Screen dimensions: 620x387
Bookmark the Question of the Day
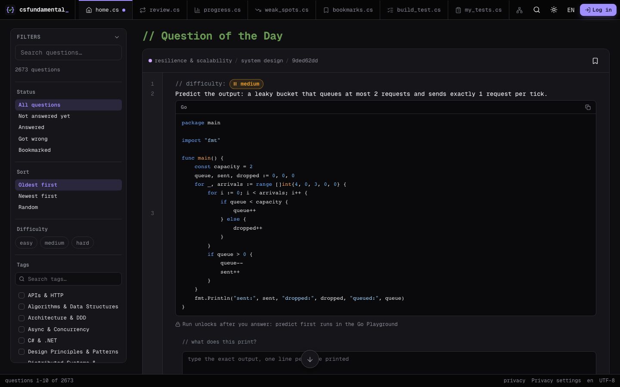pos(595,61)
